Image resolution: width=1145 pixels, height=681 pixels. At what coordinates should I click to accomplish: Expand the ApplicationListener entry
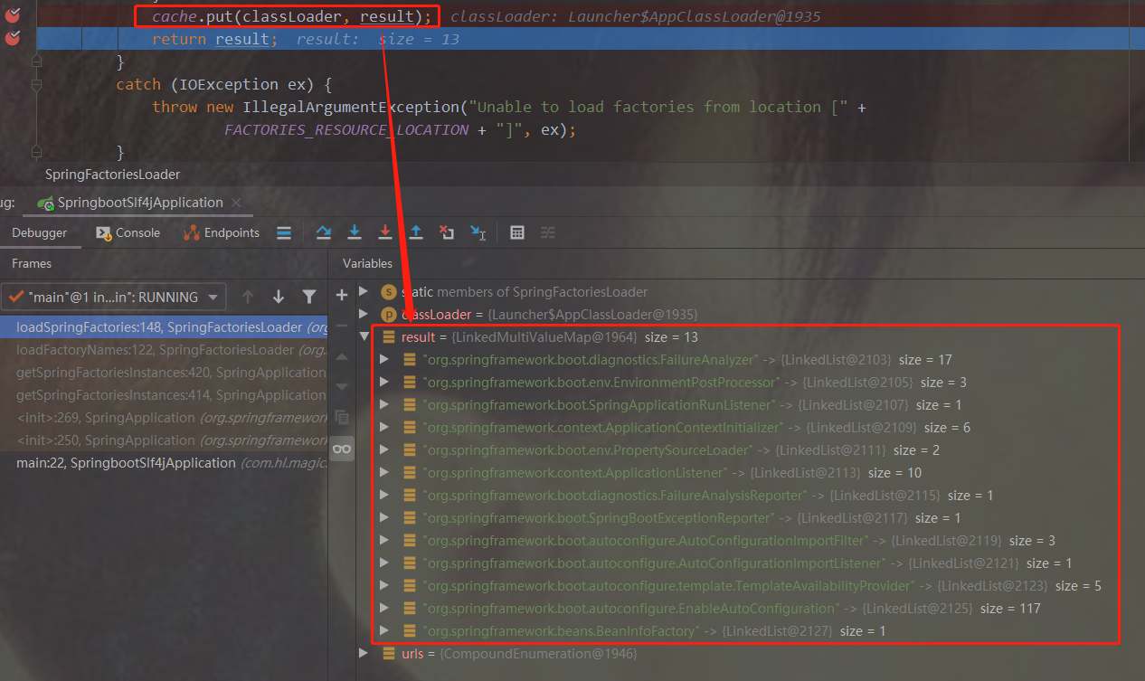384,472
